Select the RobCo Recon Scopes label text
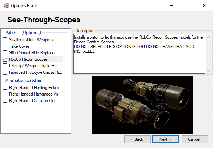 tap(28, 59)
